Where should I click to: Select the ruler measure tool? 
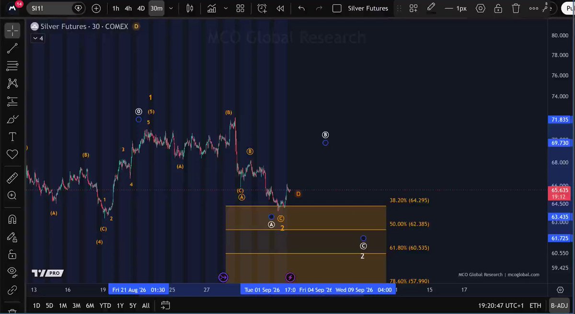click(12, 178)
